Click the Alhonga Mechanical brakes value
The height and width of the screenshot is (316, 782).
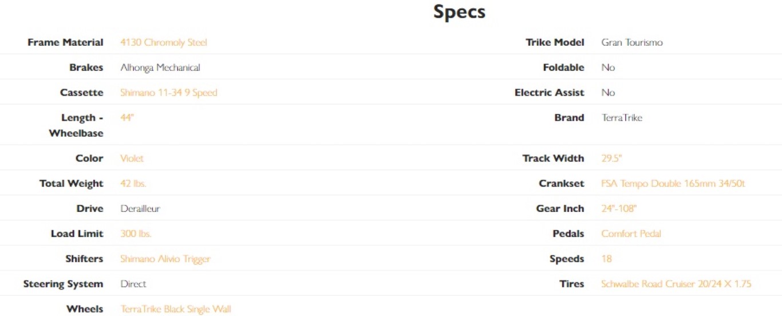pos(160,68)
